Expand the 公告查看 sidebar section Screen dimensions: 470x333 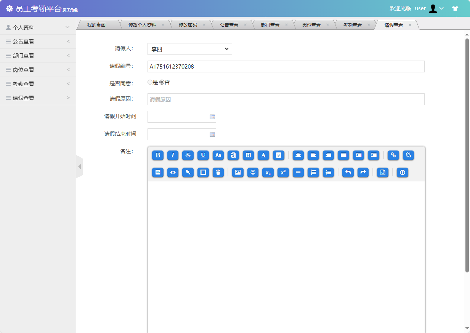(x=38, y=41)
